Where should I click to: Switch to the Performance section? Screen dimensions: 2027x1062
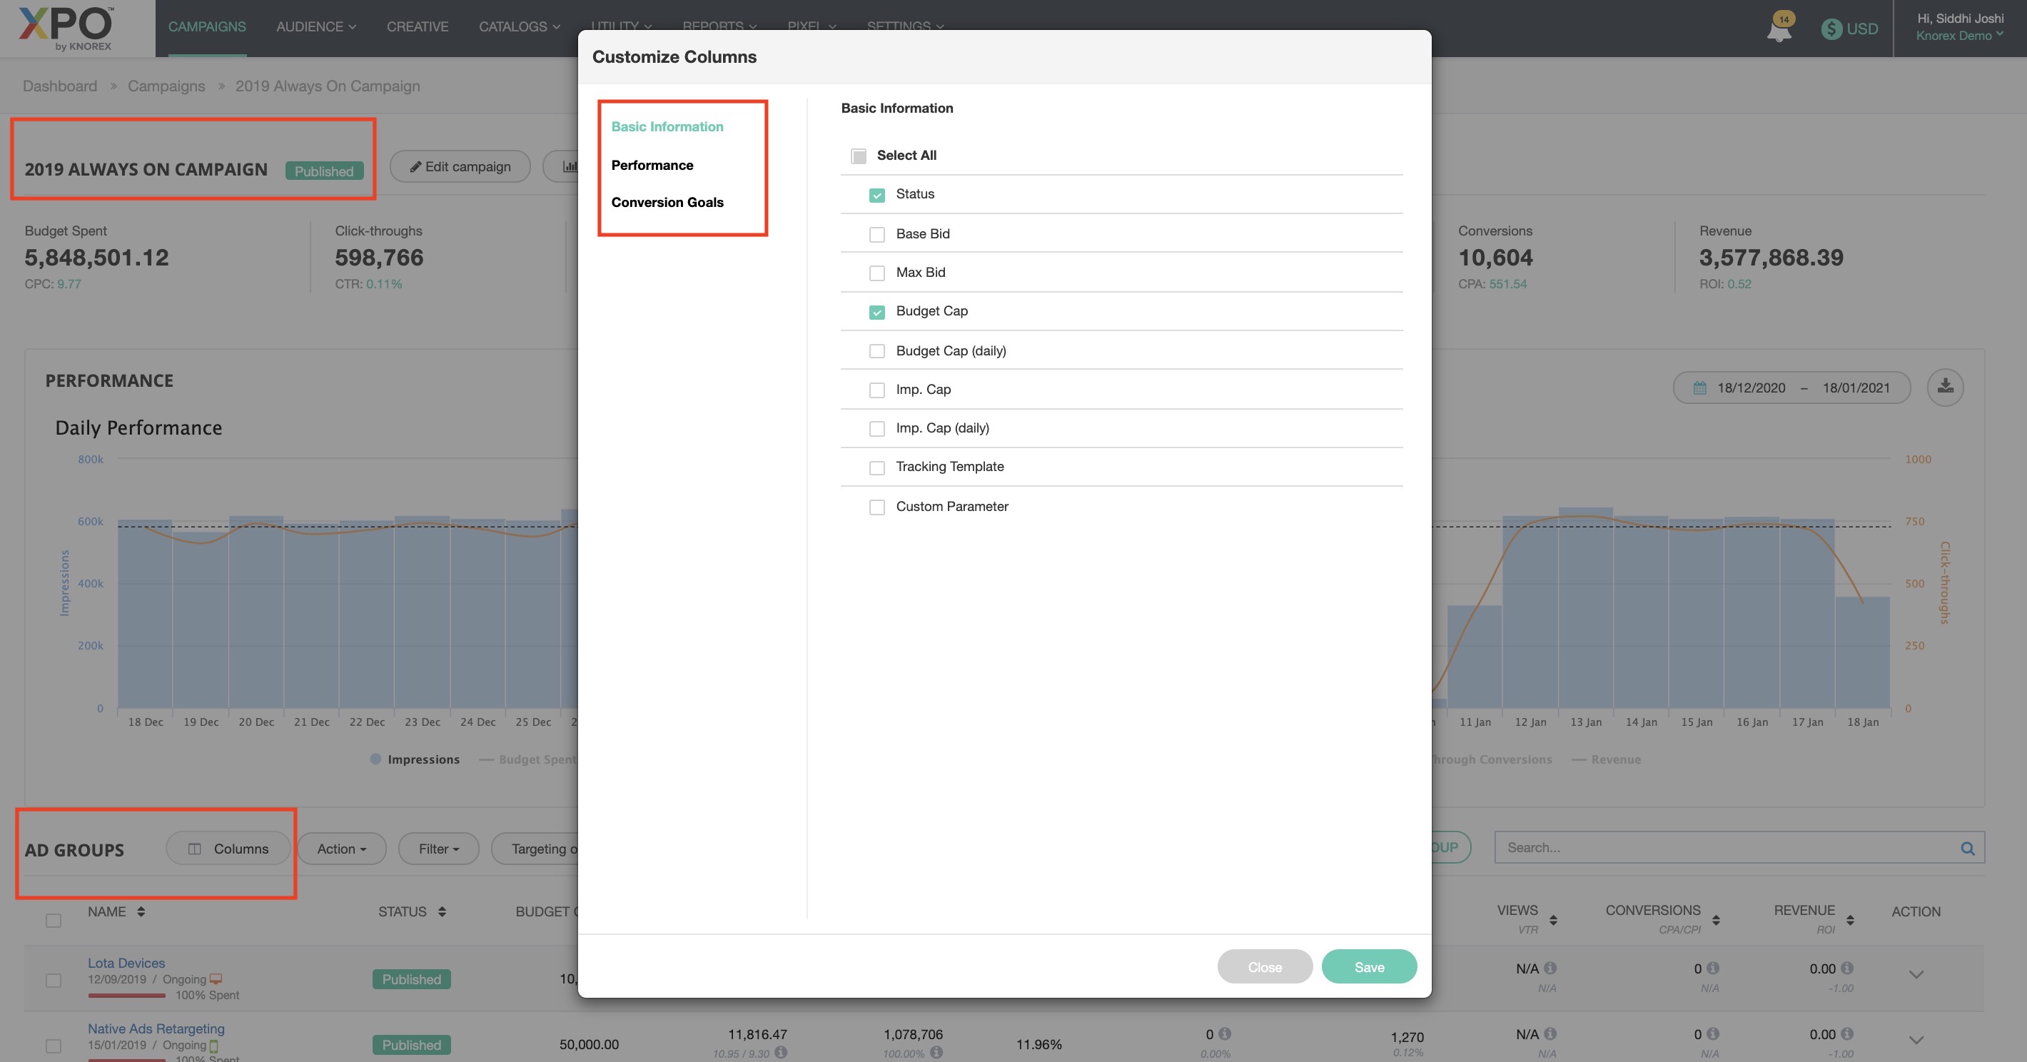tap(652, 165)
